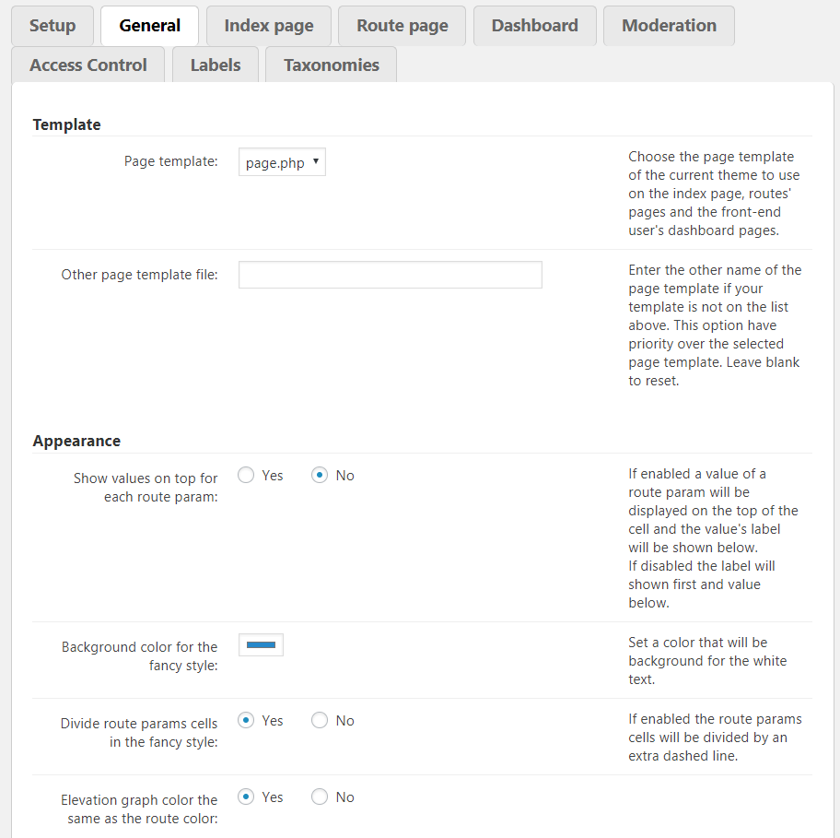The image size is (840, 838).
Task: Choose Yes for Divide route params cells
Action: (x=246, y=721)
